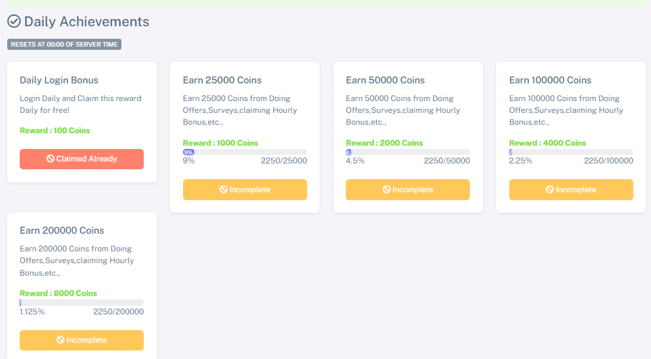Image resolution: width=651 pixels, height=359 pixels.
Task: Click the Resets at 00:00 server time badge
Action: pyautogui.click(x=64, y=45)
